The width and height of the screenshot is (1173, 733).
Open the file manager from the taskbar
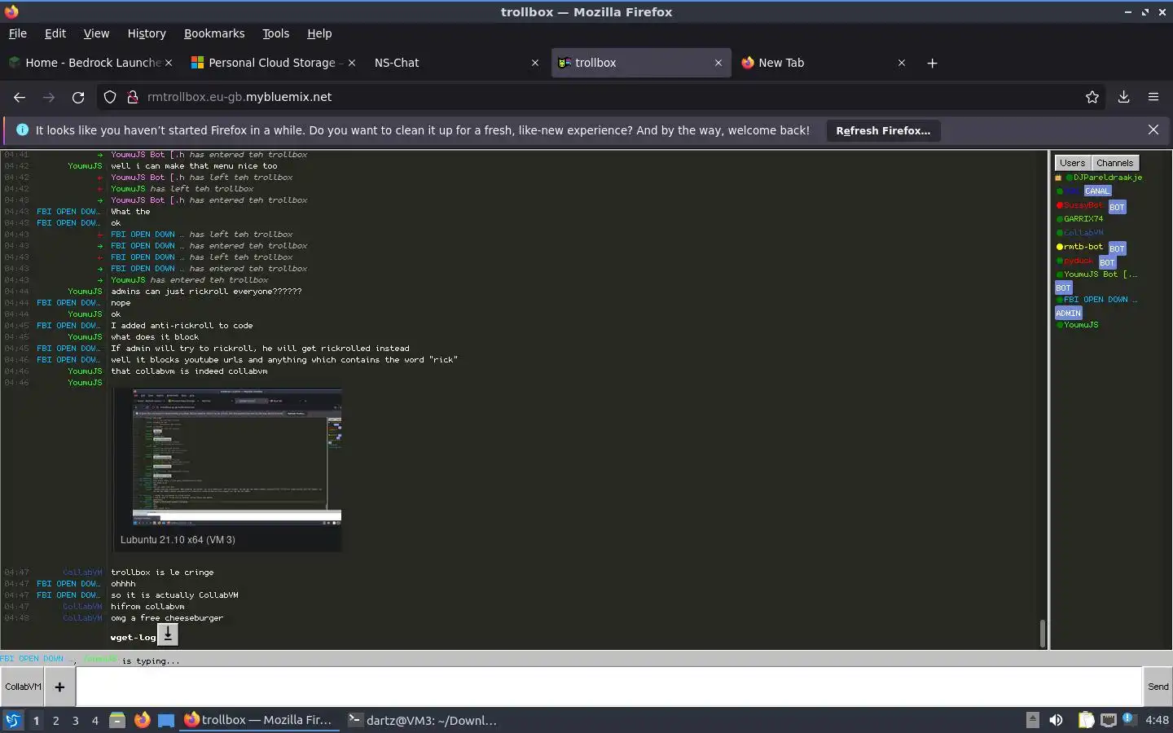pyautogui.click(x=117, y=720)
